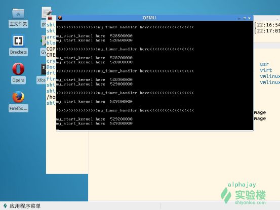
Task: Click the red terminal window icon
Action: 50,18
